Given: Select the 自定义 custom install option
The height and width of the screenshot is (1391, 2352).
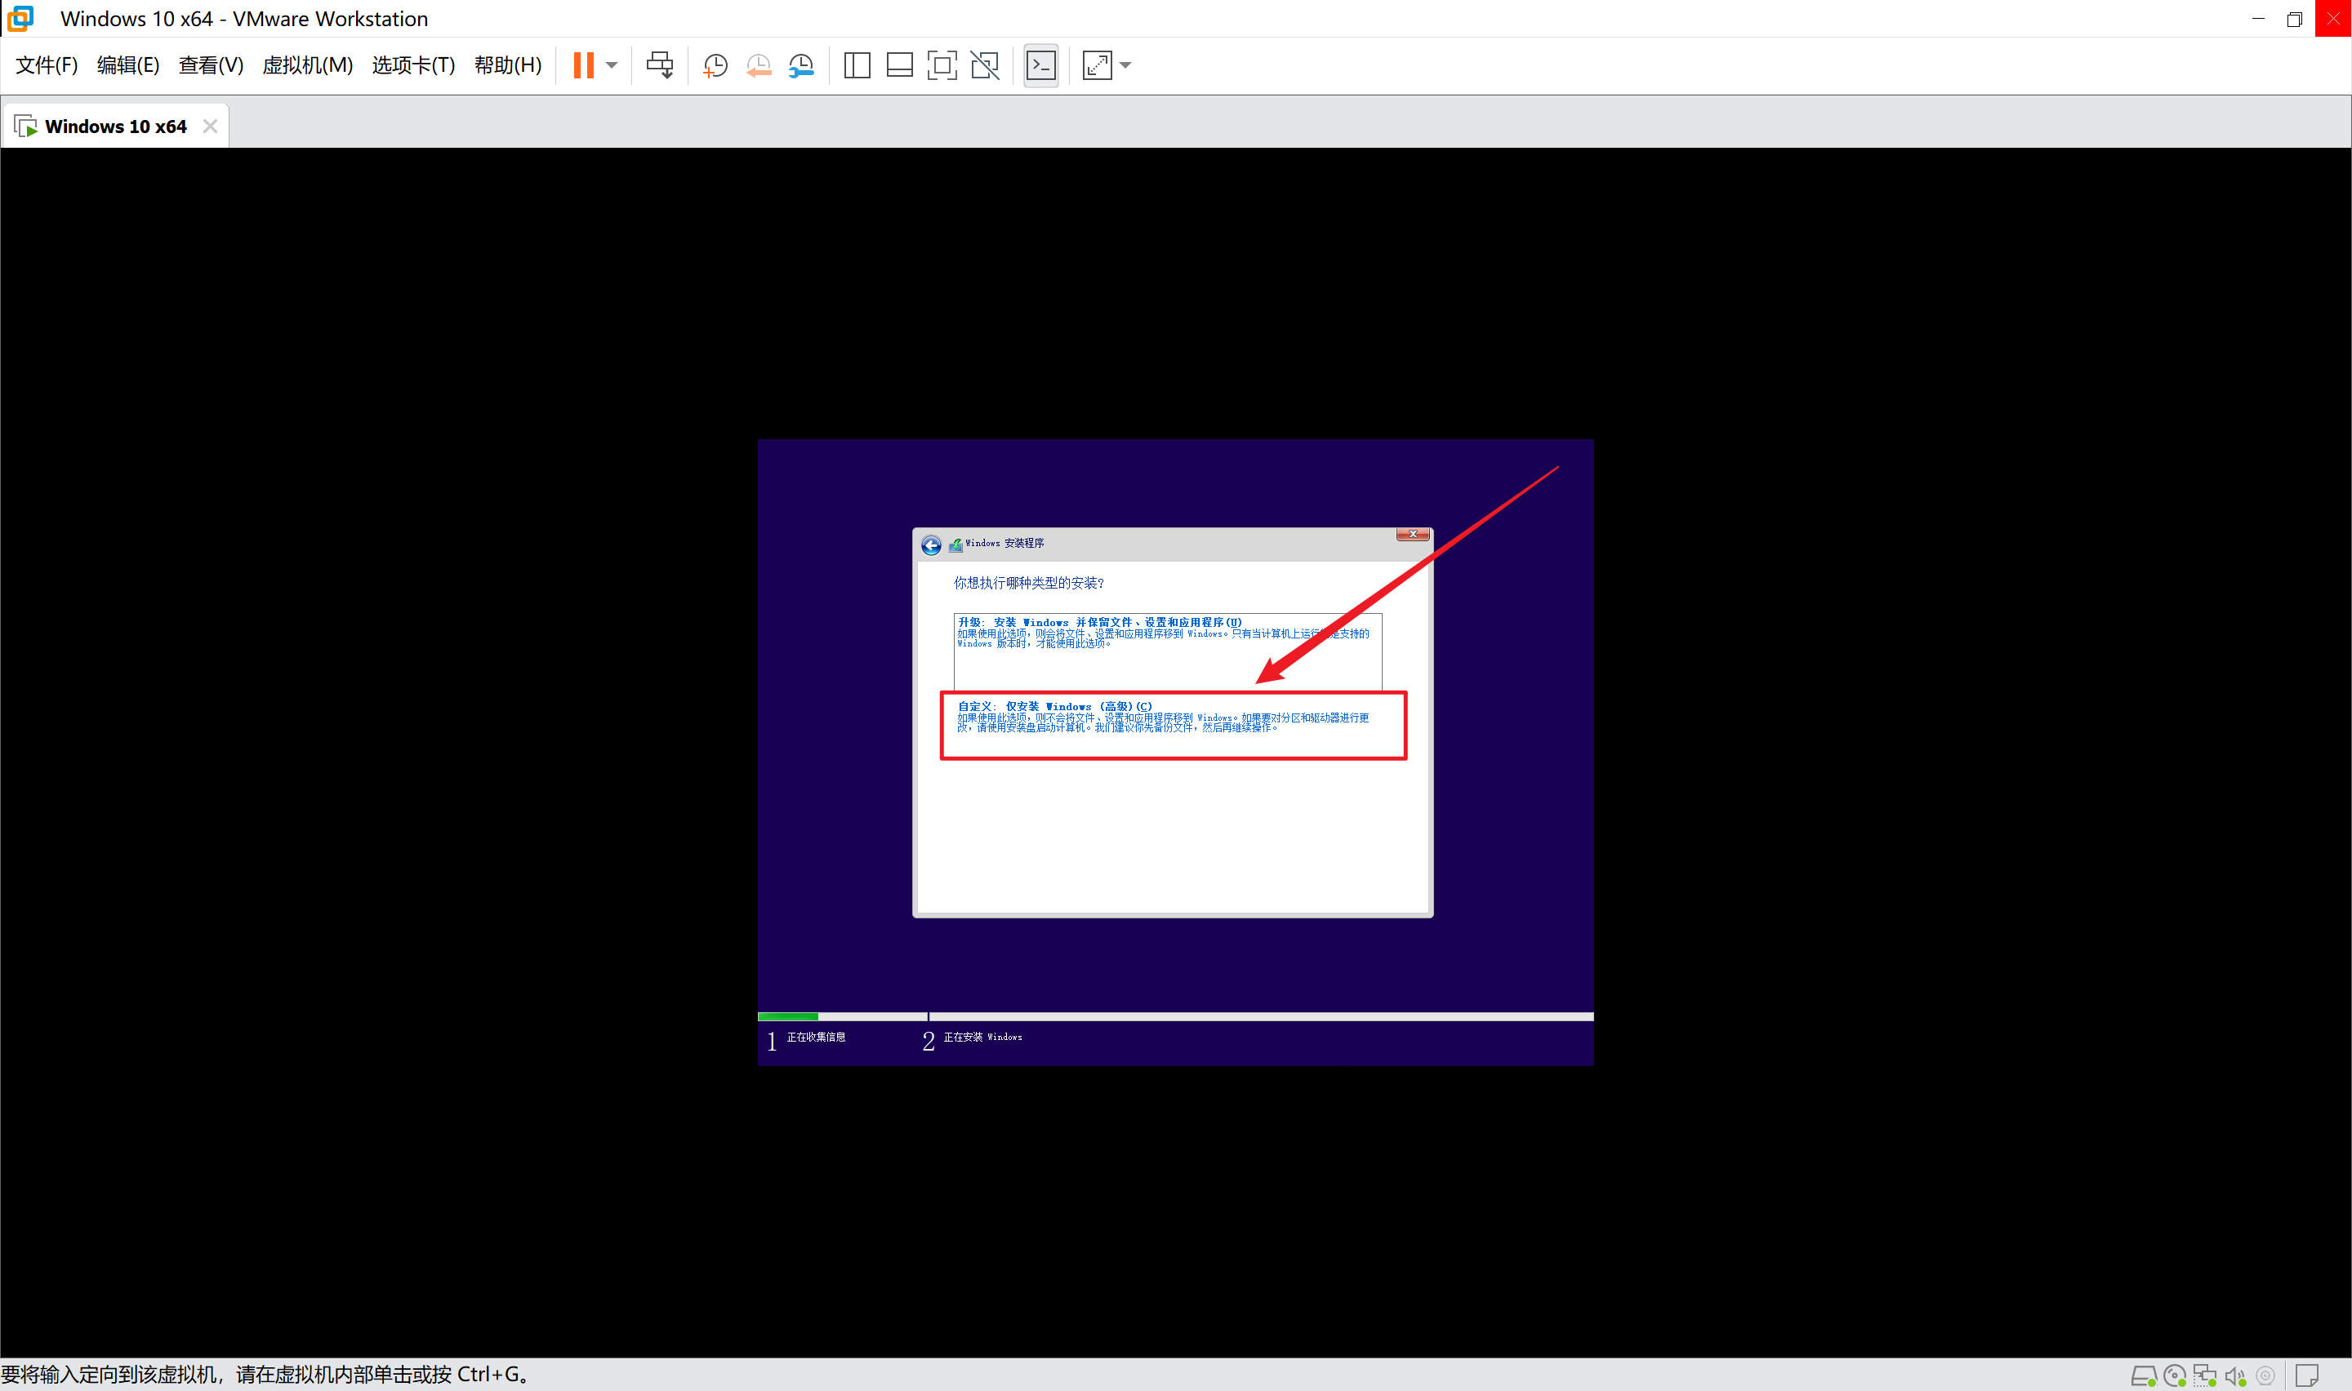Looking at the screenshot, I should [1172, 723].
